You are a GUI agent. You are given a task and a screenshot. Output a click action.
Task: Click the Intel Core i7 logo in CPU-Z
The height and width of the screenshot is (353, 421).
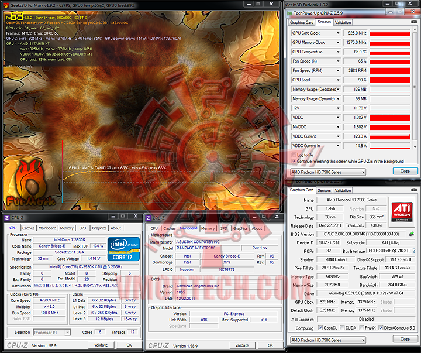(123, 249)
